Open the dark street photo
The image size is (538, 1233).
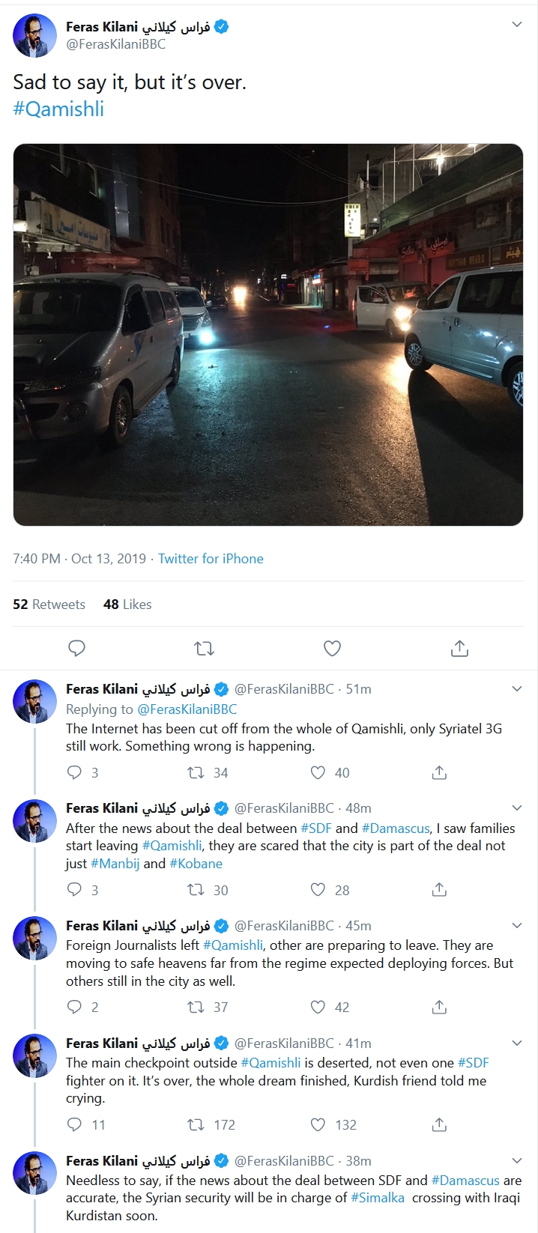click(x=268, y=334)
